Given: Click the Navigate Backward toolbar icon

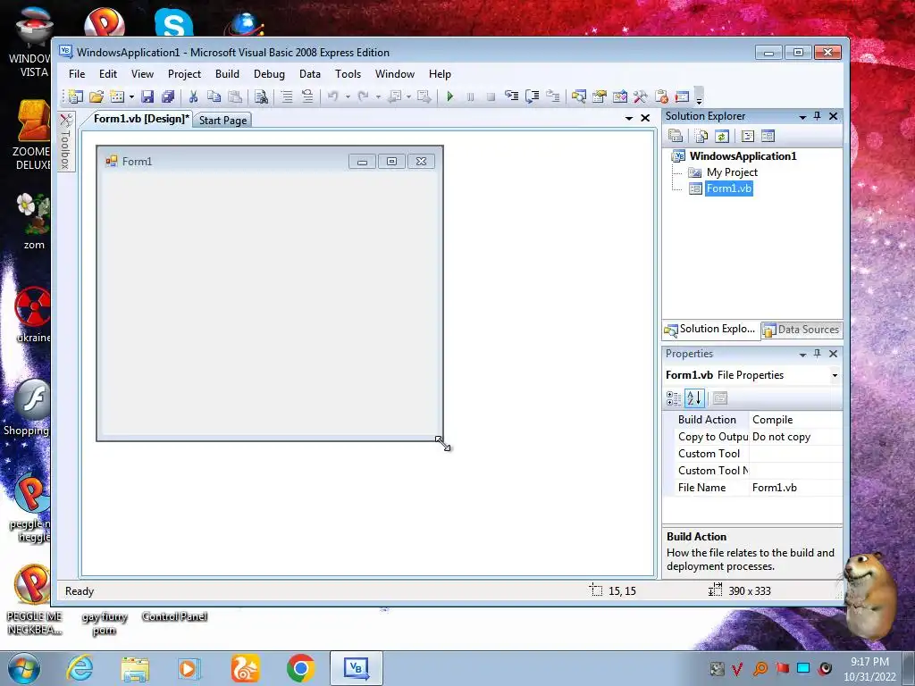Looking at the screenshot, I should (x=394, y=96).
